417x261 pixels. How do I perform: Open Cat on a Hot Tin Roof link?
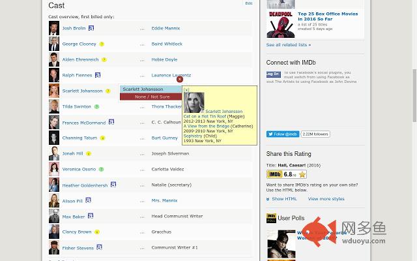[x=205, y=116]
